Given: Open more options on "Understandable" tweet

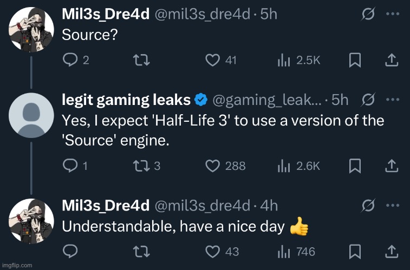Looking at the screenshot, I should click(x=392, y=205).
